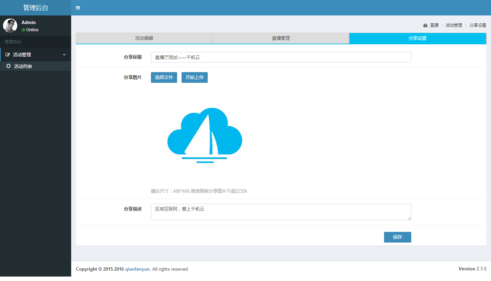Open 活动列表 in the sidebar
491x281 pixels.
pos(23,66)
